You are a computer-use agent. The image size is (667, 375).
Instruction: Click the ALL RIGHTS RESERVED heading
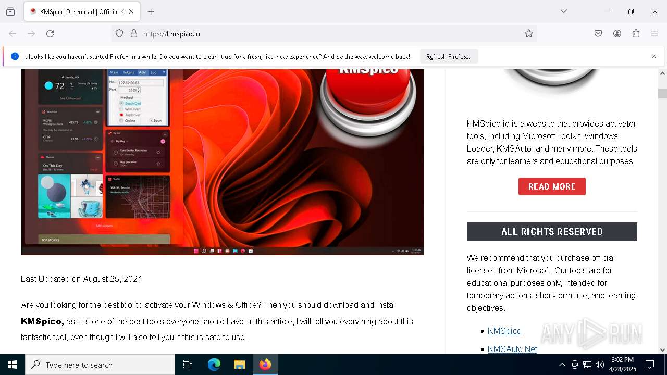coord(552,232)
